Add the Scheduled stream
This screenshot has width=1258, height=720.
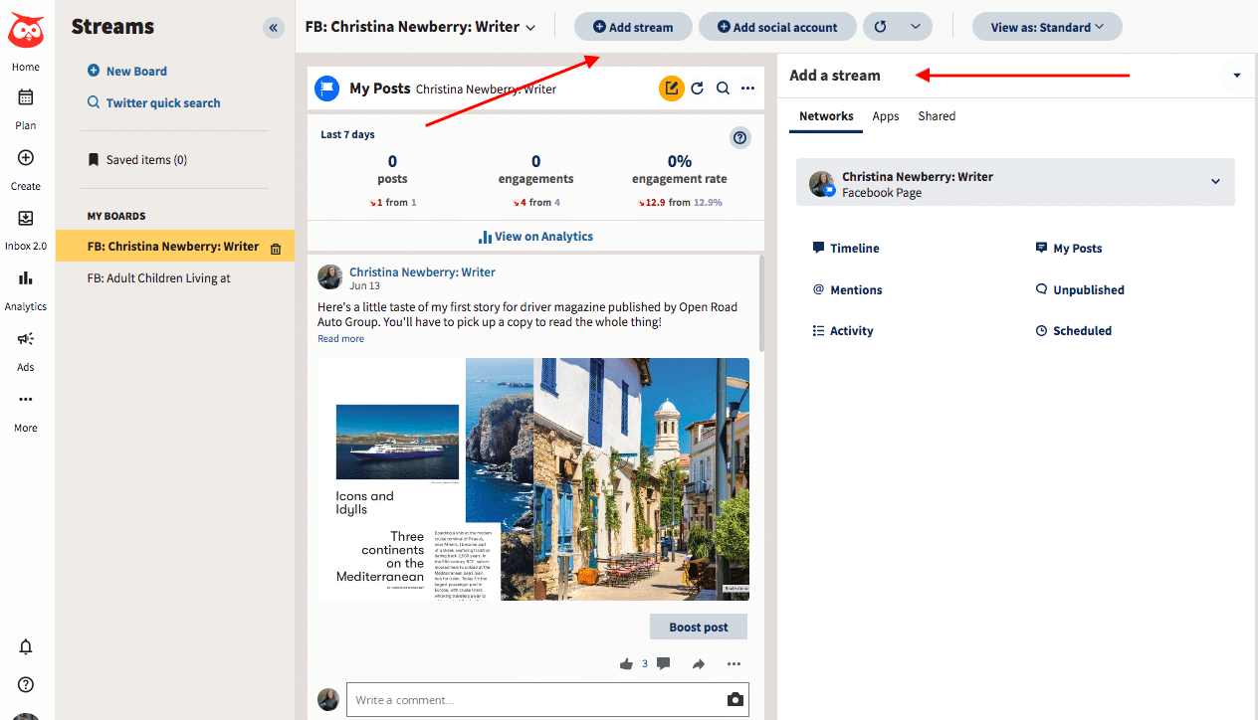pyautogui.click(x=1074, y=331)
